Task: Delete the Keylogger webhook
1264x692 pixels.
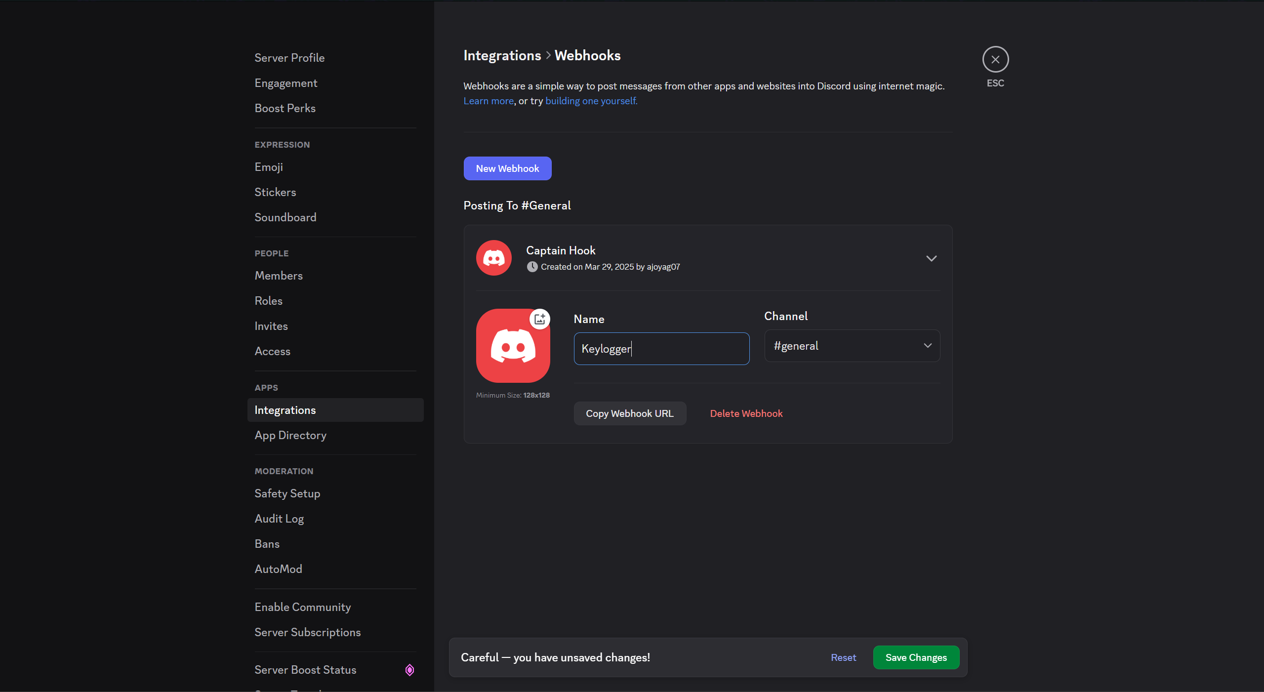Action: (746, 413)
